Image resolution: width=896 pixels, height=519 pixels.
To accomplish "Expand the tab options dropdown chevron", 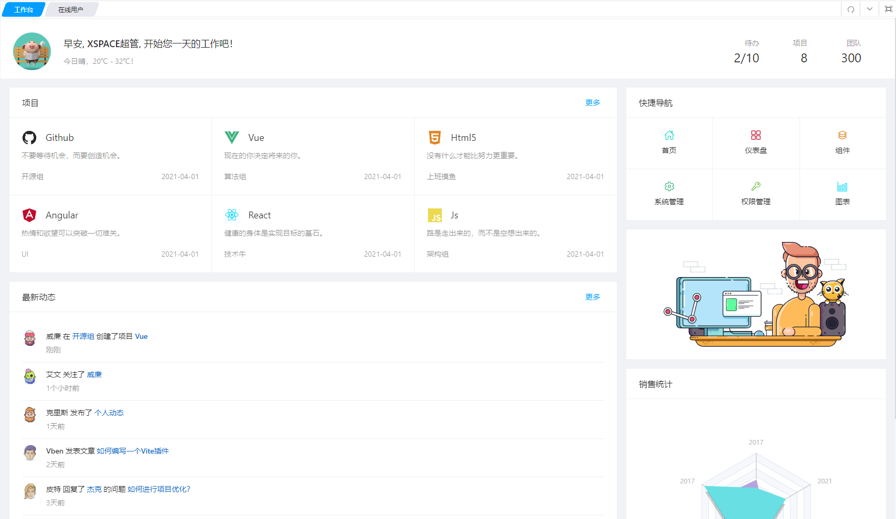I will [x=870, y=9].
